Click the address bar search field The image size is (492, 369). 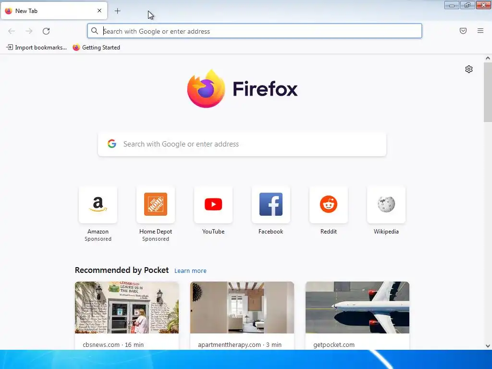[255, 31]
